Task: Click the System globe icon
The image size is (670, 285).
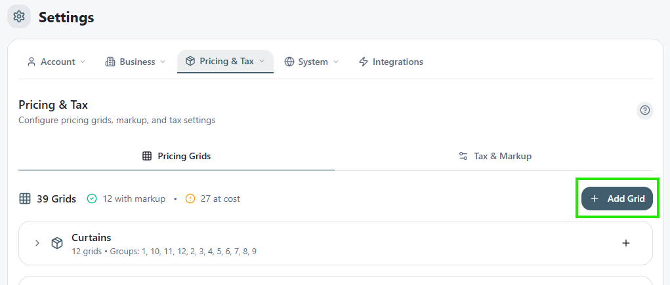Action: tap(289, 62)
